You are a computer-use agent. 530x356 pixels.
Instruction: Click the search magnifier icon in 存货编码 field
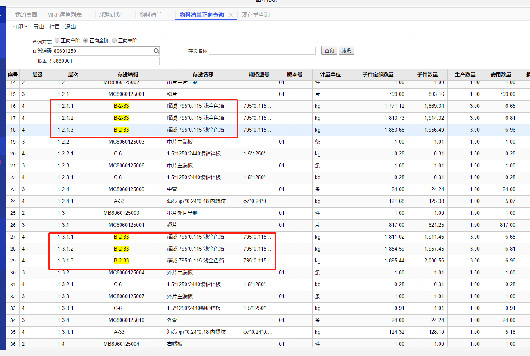(156, 51)
